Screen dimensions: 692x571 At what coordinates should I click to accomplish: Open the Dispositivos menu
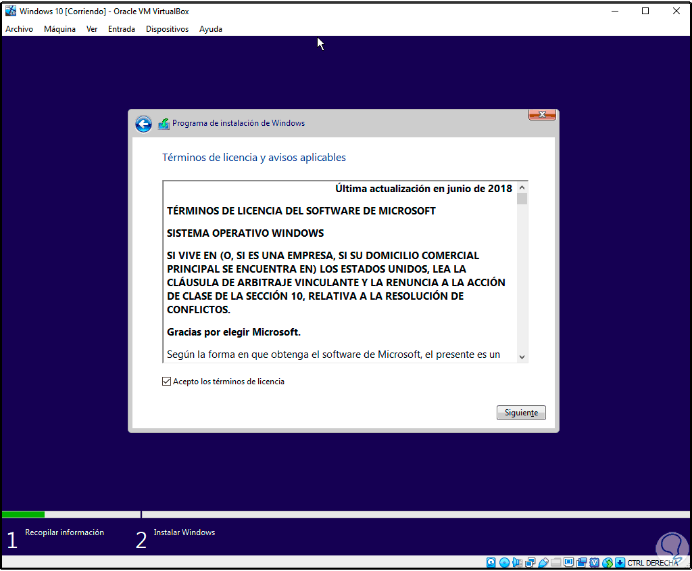click(168, 29)
